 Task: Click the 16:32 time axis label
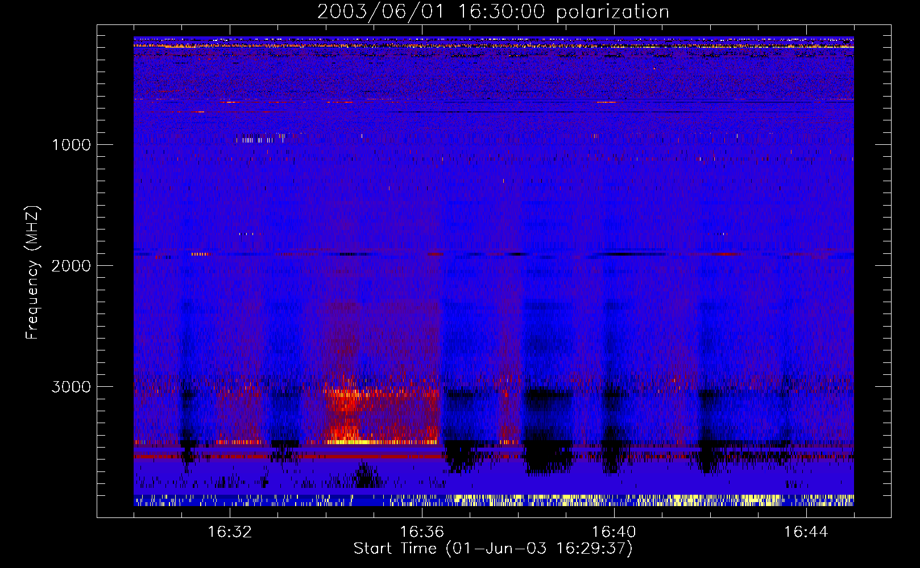230,532
